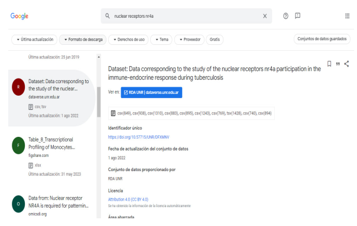This screenshot has width=357, height=226.
Task: Open the send feedback icon
Action: click(x=297, y=16)
